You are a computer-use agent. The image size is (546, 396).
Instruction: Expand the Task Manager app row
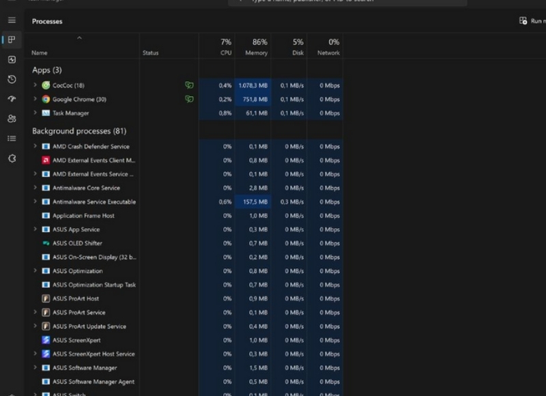coord(35,113)
